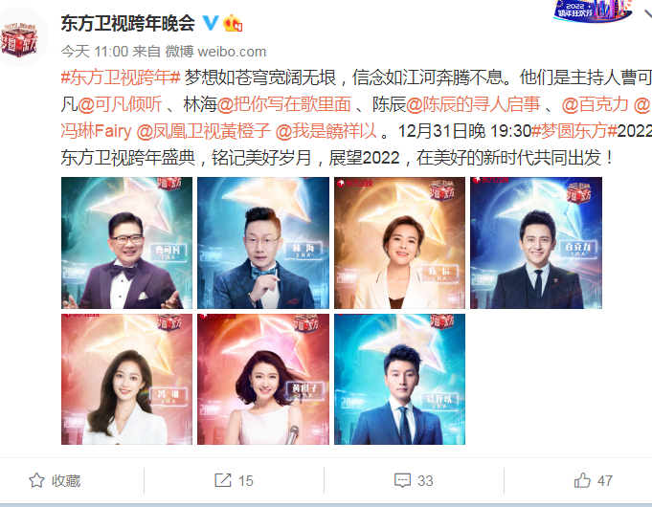Open comments via speech bubble icon

[x=402, y=480]
